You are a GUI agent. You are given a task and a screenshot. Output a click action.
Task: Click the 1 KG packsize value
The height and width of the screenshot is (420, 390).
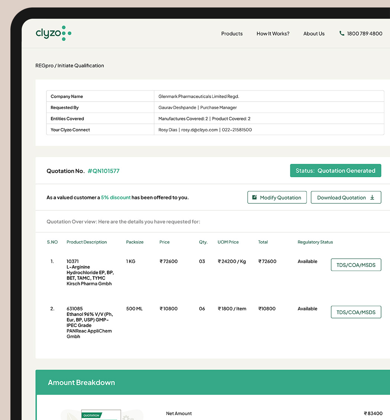click(130, 261)
